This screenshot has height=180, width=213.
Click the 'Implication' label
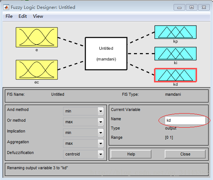[x=16, y=131]
